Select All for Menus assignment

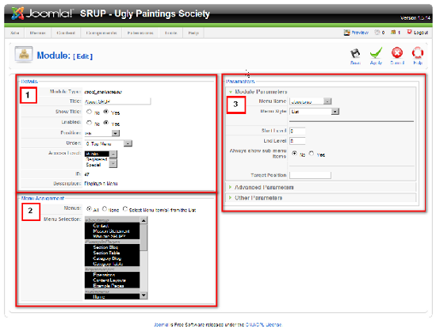pos(89,208)
